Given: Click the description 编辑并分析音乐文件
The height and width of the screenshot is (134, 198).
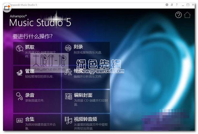Looking at the screenshot, I should click(88, 76).
